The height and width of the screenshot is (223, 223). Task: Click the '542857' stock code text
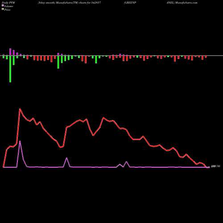96,3
